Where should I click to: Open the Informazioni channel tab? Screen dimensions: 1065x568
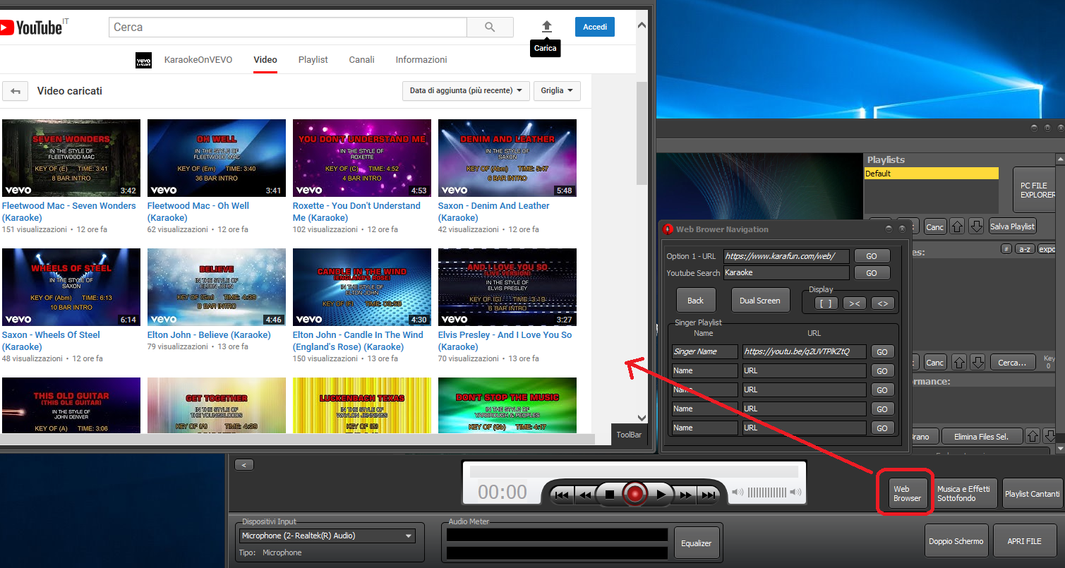(421, 60)
